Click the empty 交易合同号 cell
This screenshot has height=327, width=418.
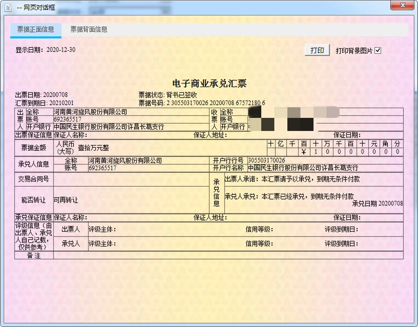tap(131, 179)
